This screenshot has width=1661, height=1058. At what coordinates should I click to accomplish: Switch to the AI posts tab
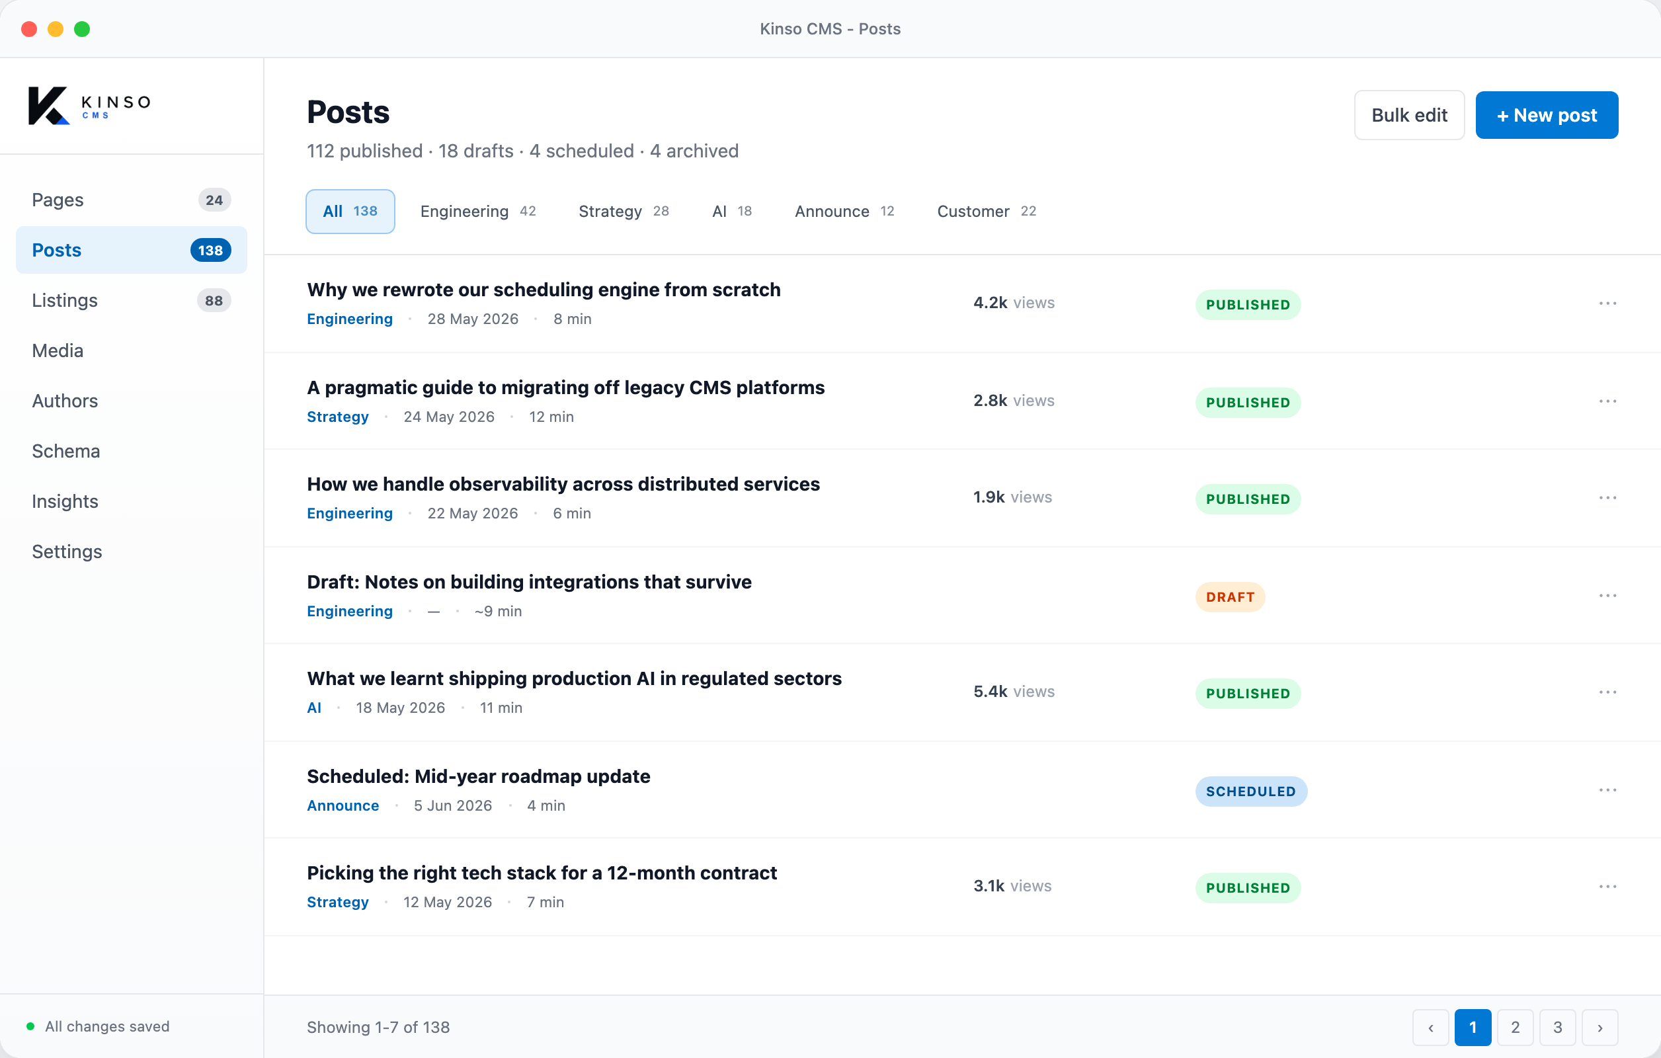click(732, 211)
